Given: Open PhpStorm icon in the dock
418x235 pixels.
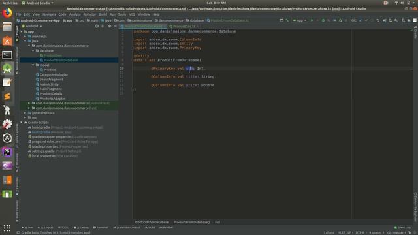Looking at the screenshot, I should [7, 152].
